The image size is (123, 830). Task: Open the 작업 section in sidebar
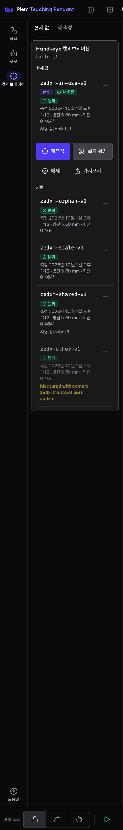tap(13, 34)
